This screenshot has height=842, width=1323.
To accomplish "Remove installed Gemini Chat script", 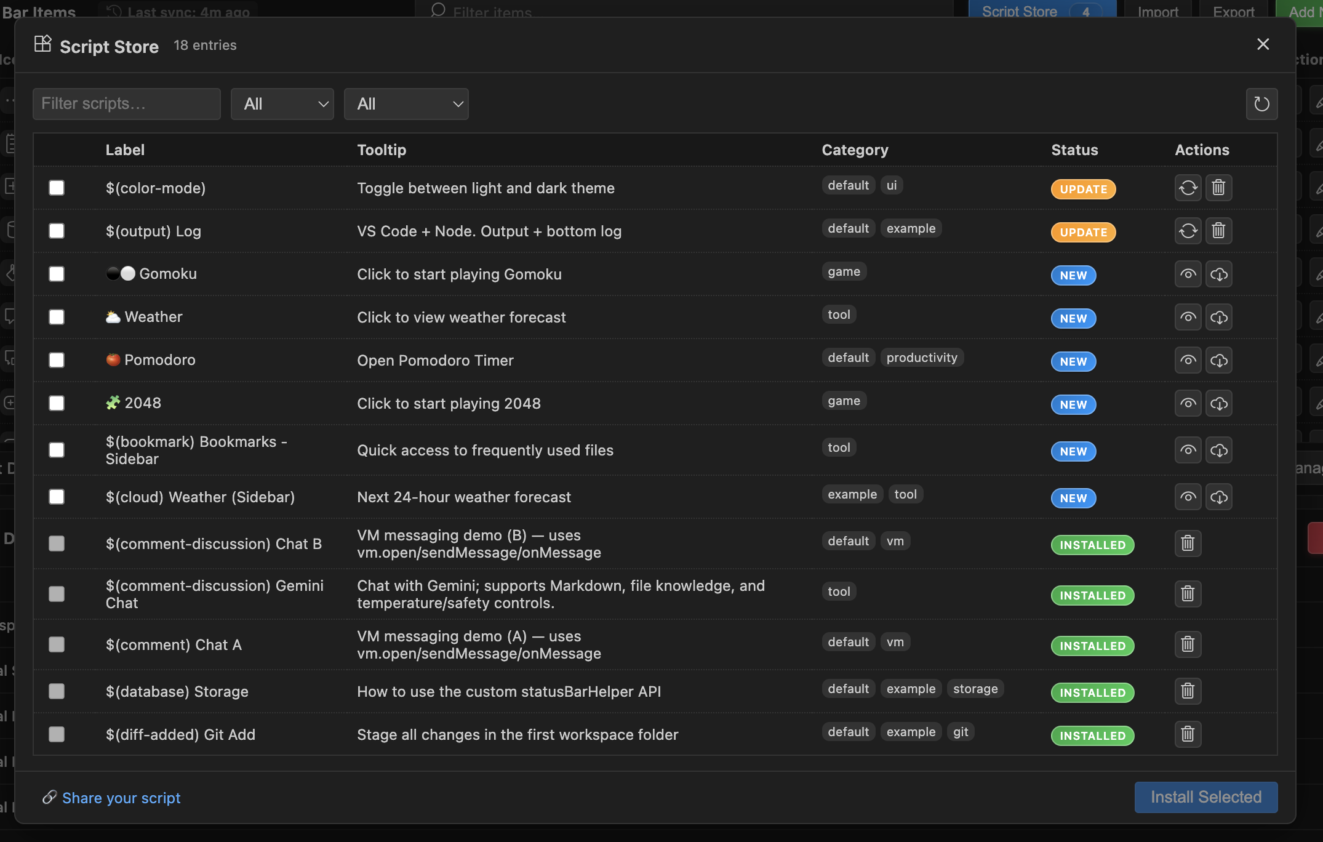I will point(1188,594).
